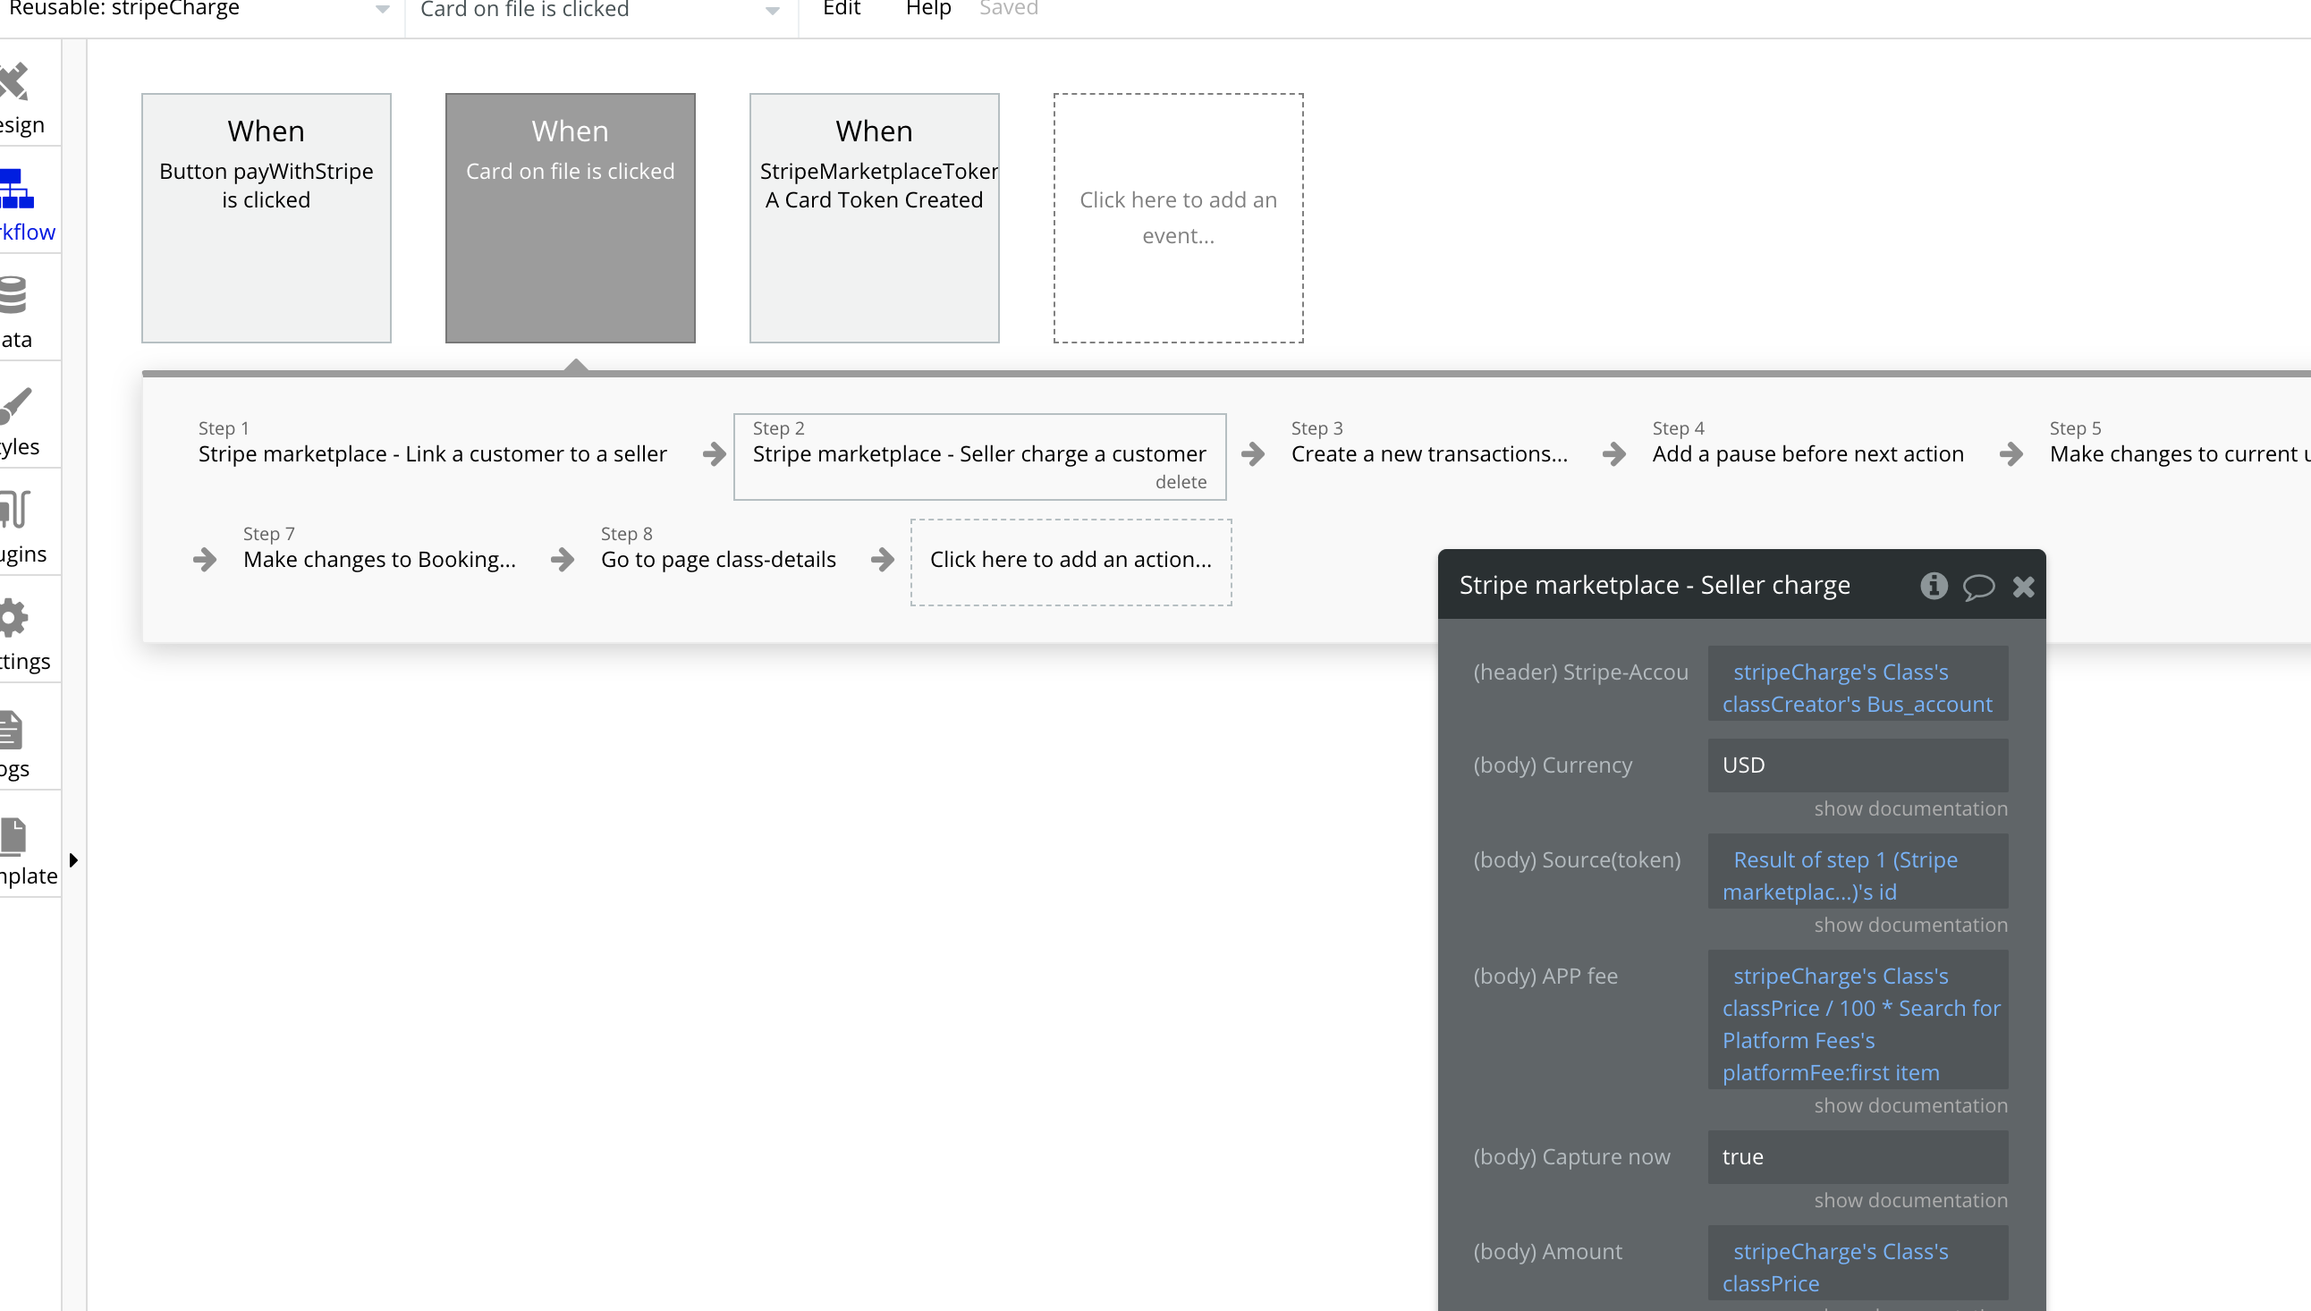2311x1311 pixels.
Task: Edit the Stripe-Account header expression
Action: (1858, 683)
